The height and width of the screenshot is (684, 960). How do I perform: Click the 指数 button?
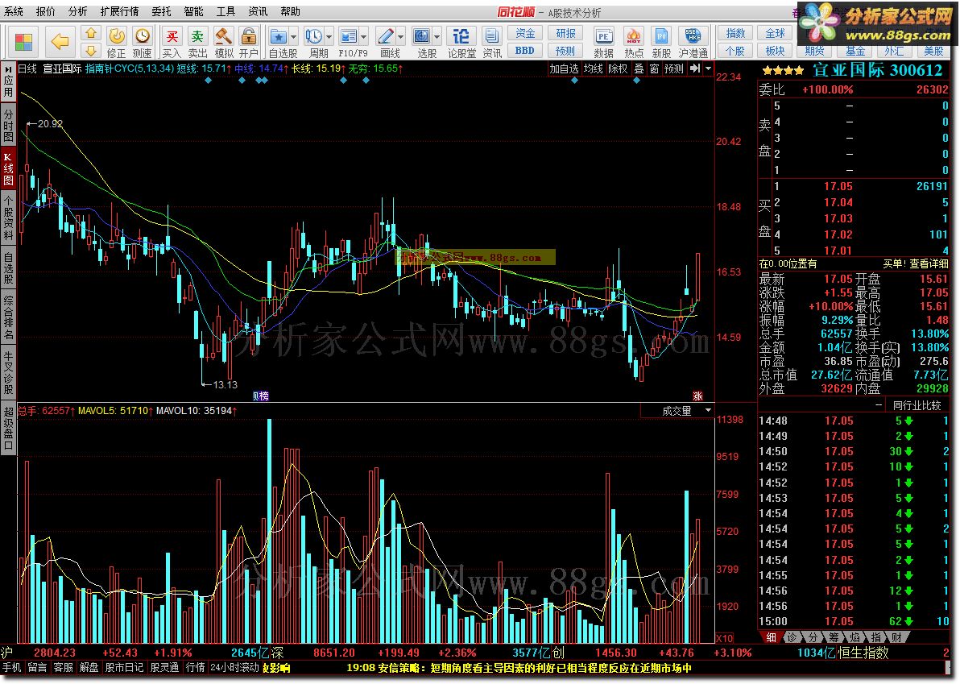pos(735,33)
